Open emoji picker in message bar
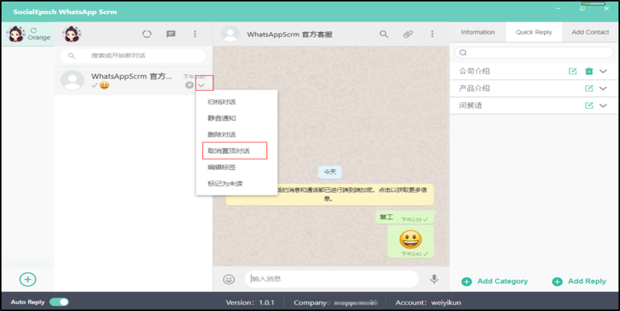Image resolution: width=620 pixels, height=311 pixels. [228, 279]
